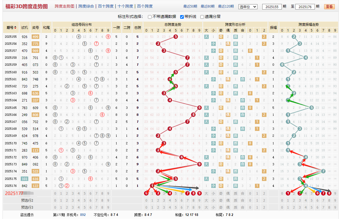Viewport: 339px width, 219px height.
Task: Select teal ball 4 in row 2025158 跨度振幅走势
Action: click(x=306, y=58)
